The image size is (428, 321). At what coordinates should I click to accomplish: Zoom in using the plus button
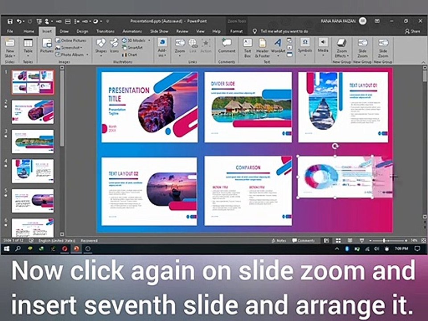click(x=406, y=240)
